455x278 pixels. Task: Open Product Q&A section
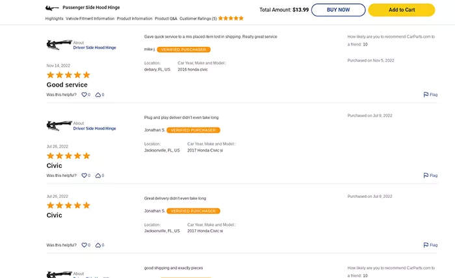coord(166,19)
